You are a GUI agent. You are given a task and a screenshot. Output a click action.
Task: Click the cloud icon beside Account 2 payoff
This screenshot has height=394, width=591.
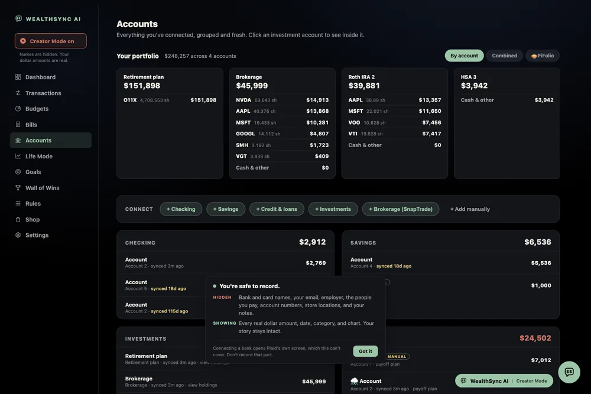coord(354,381)
